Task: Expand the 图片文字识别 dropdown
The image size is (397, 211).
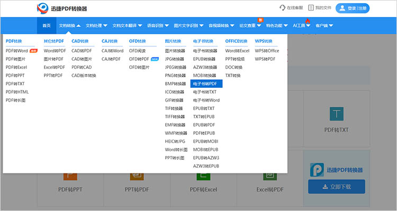Action: (x=188, y=25)
